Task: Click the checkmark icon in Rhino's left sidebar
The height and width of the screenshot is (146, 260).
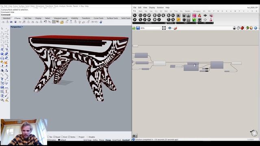Action: [6, 96]
